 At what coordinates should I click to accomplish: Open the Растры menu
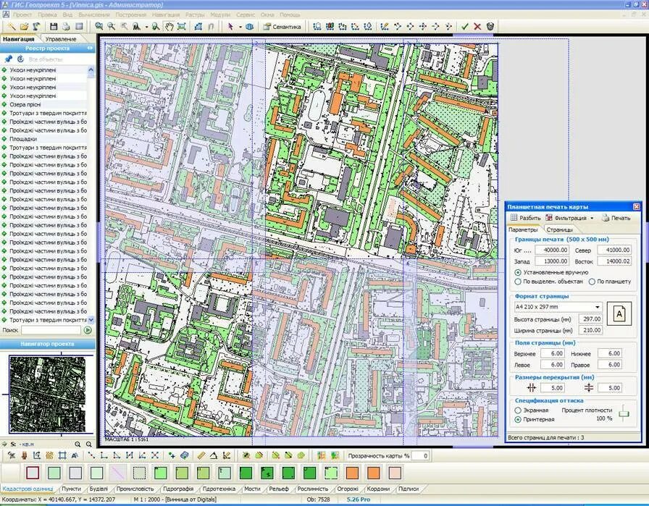point(195,14)
